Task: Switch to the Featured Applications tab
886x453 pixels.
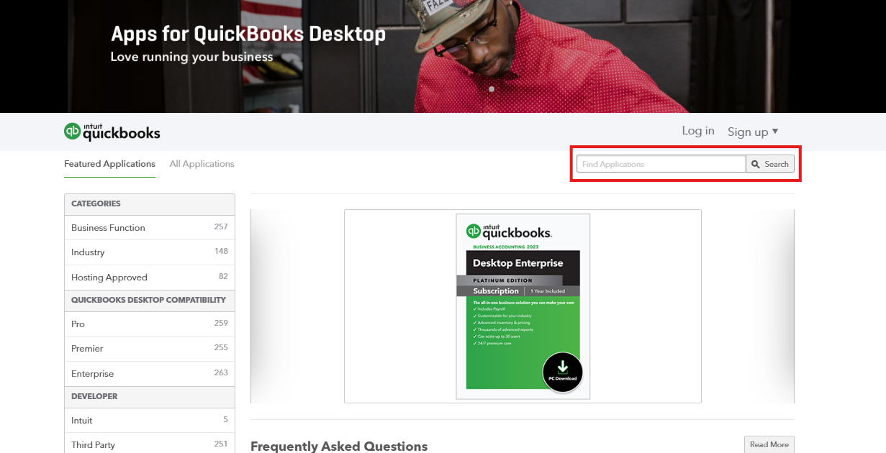Action: pyautogui.click(x=109, y=164)
